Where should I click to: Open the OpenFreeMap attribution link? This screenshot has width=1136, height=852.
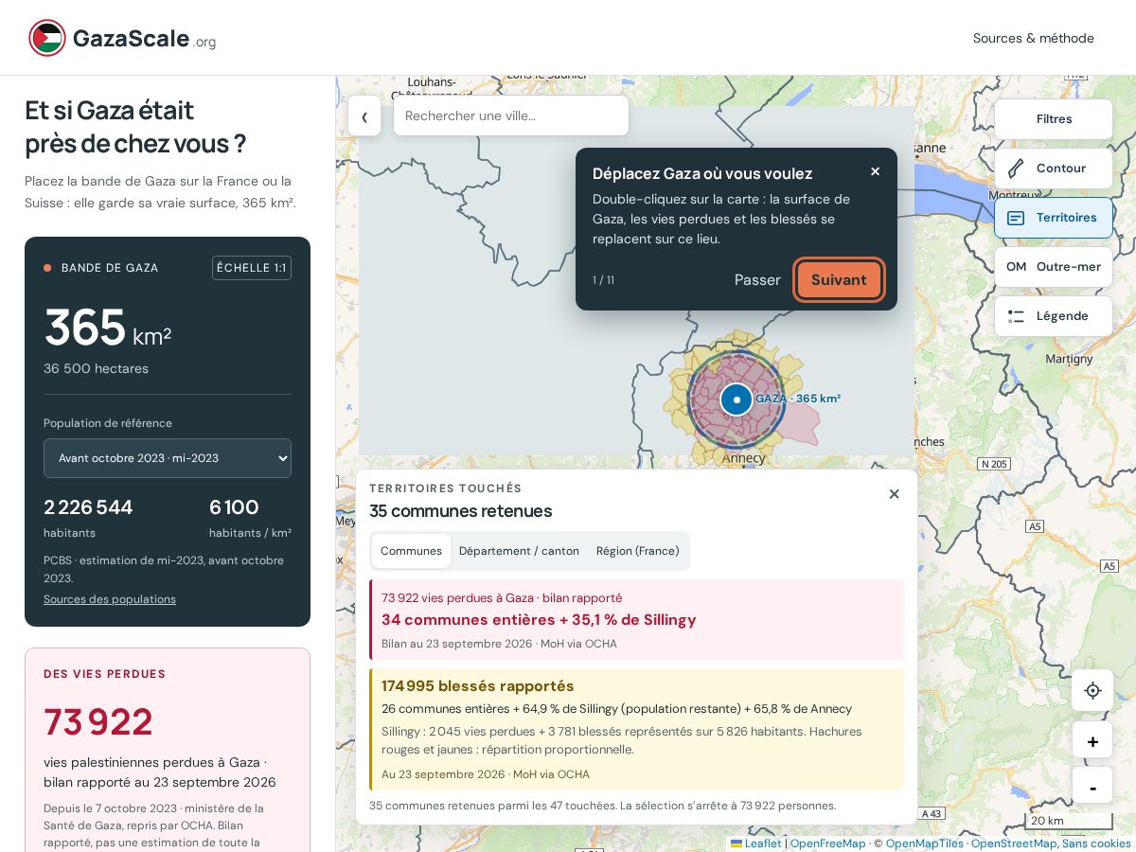point(828,843)
